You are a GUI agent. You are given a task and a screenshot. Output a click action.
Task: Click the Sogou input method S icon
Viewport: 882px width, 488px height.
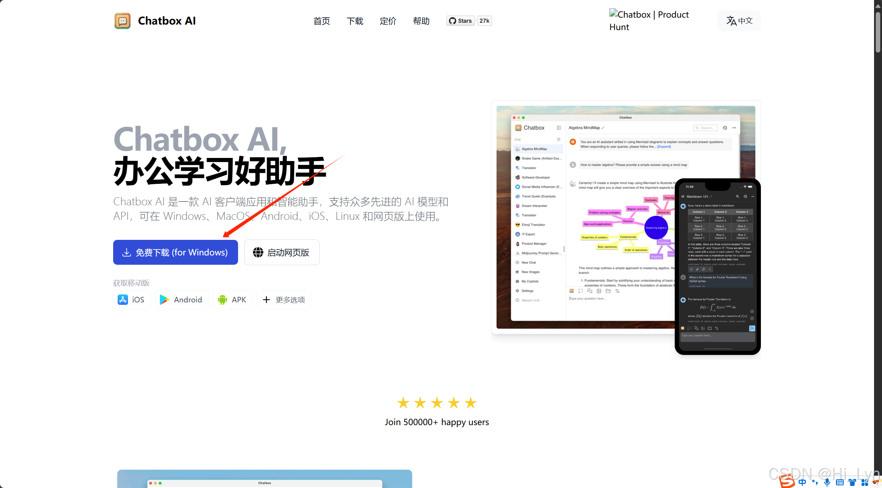(x=788, y=481)
